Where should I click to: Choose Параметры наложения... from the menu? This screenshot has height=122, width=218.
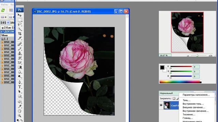[x=196, y=95]
